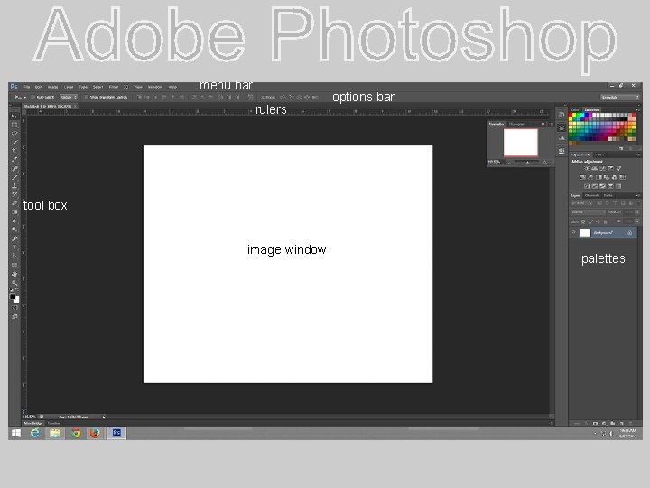
Task: Switch to the Paths tab
Action: 608,195
